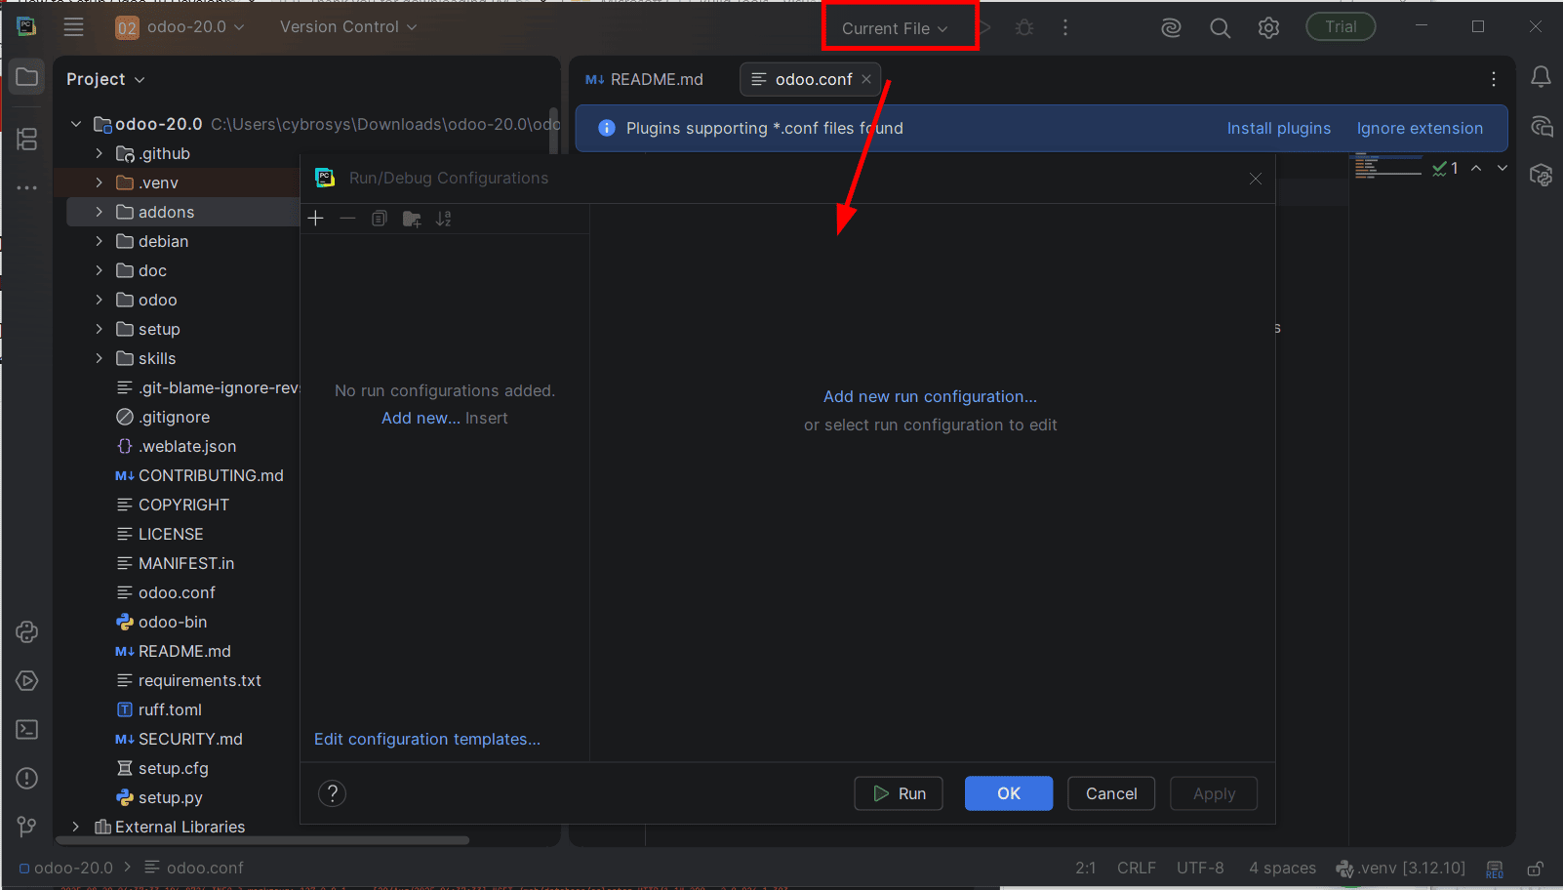Open the Problems tool window
Viewport: 1563px width, 890px height.
pyautogui.click(x=27, y=778)
